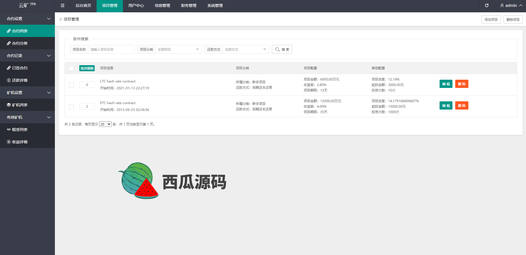Toggle the sidebar collapse hamburger icon

(x=63, y=5)
